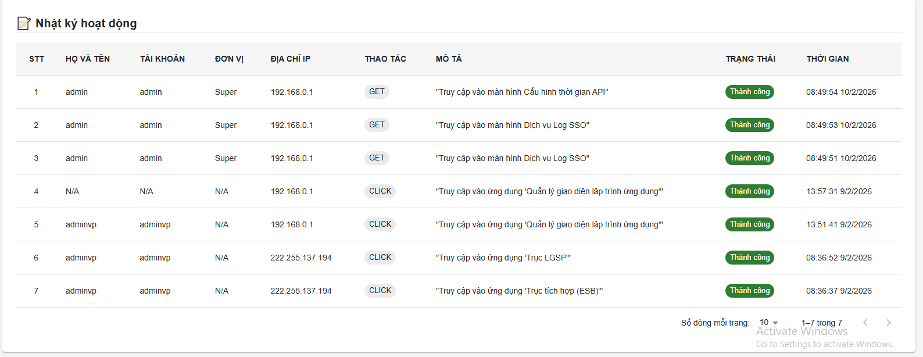Click the adminvp name in row 5

81,224
